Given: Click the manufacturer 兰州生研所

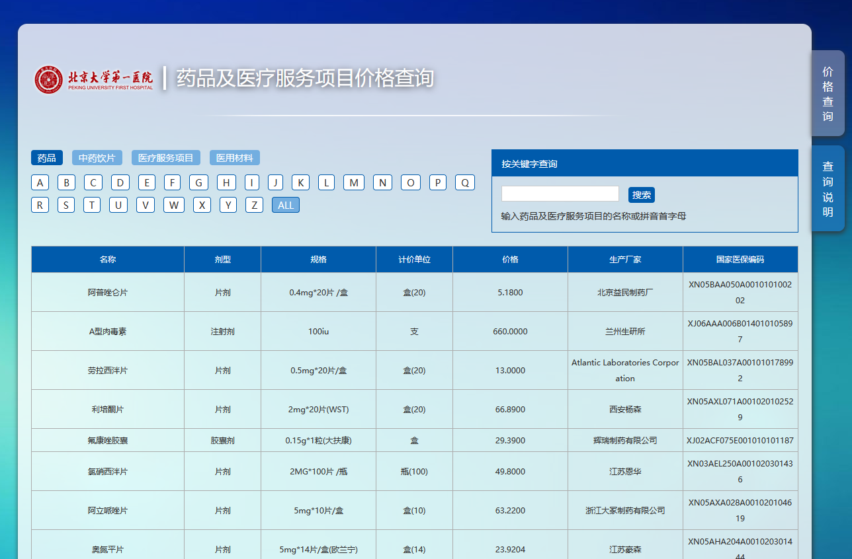Looking at the screenshot, I should [x=625, y=331].
